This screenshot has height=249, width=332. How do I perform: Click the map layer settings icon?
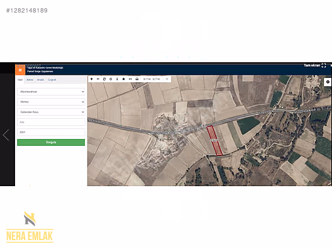click(328, 82)
